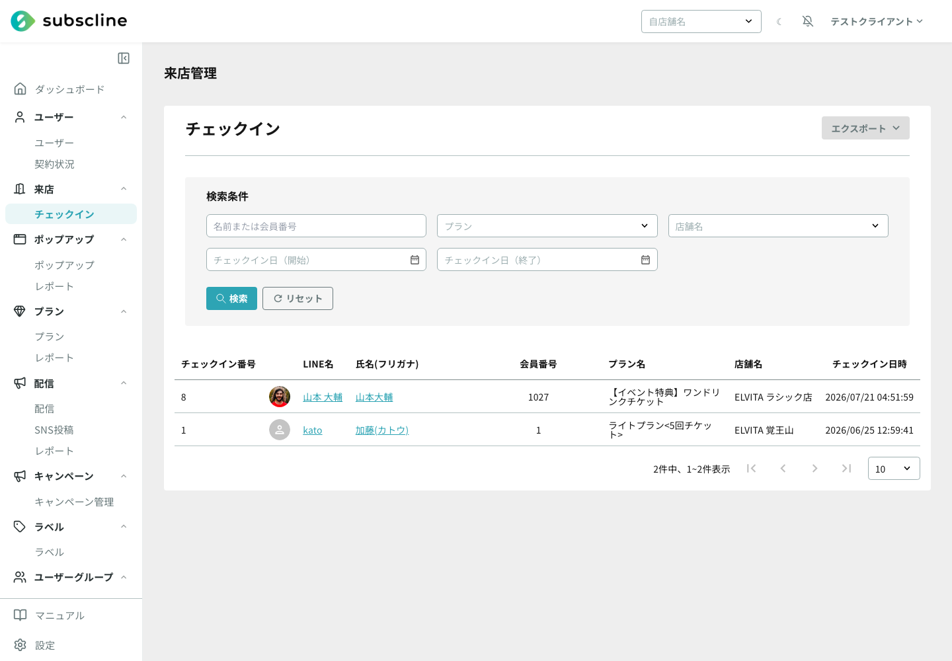Click the 設定 gear icon
Image resolution: width=952 pixels, height=661 pixels.
pyautogui.click(x=20, y=645)
